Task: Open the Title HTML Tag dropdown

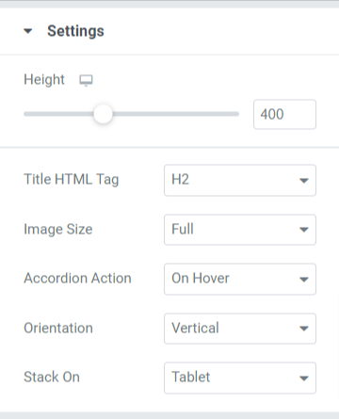Action: point(240,180)
